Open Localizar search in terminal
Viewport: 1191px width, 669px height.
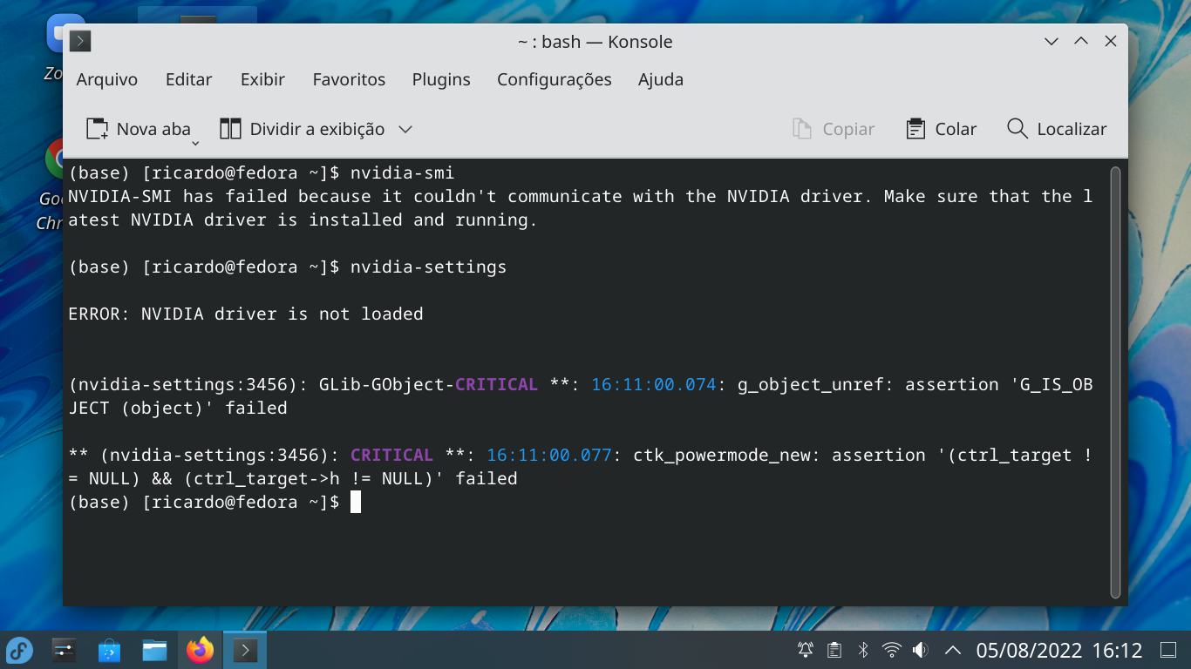coord(1057,129)
